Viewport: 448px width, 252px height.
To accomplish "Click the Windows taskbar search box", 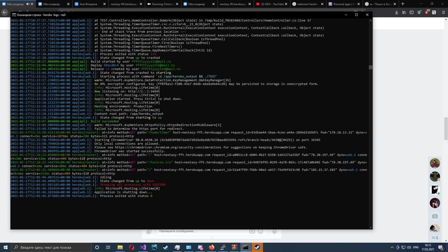I will 51,247.
